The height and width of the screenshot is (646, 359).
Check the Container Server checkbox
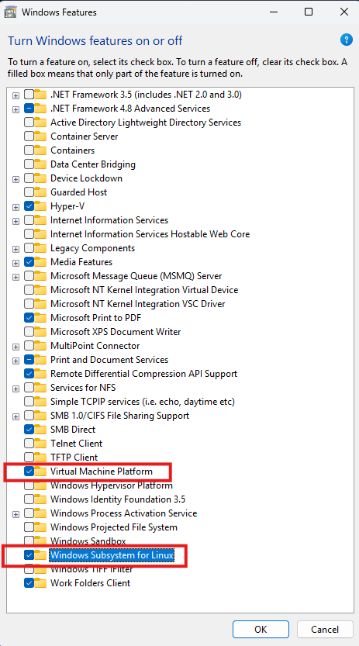[29, 136]
